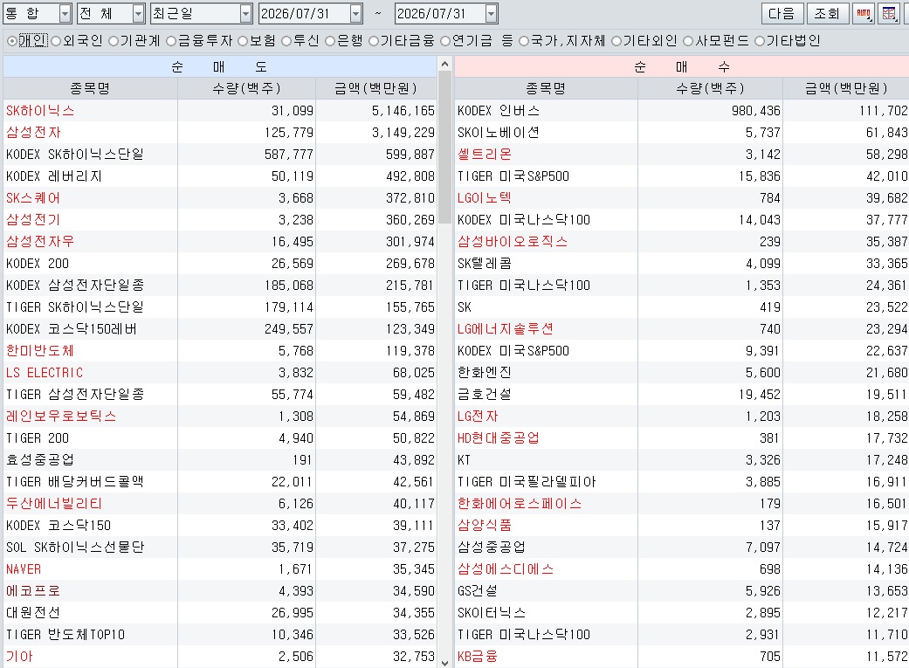Click the AUTO refresh icon button

(x=864, y=13)
